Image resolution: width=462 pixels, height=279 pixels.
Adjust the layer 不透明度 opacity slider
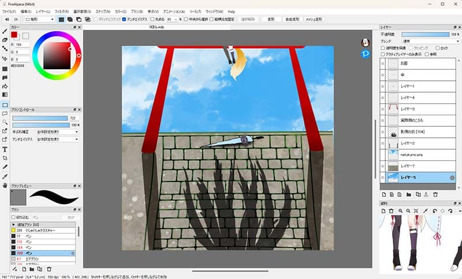(426, 35)
